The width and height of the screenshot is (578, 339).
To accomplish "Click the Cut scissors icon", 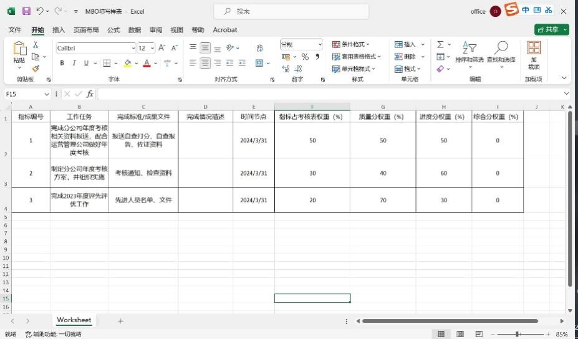I will click(x=36, y=45).
